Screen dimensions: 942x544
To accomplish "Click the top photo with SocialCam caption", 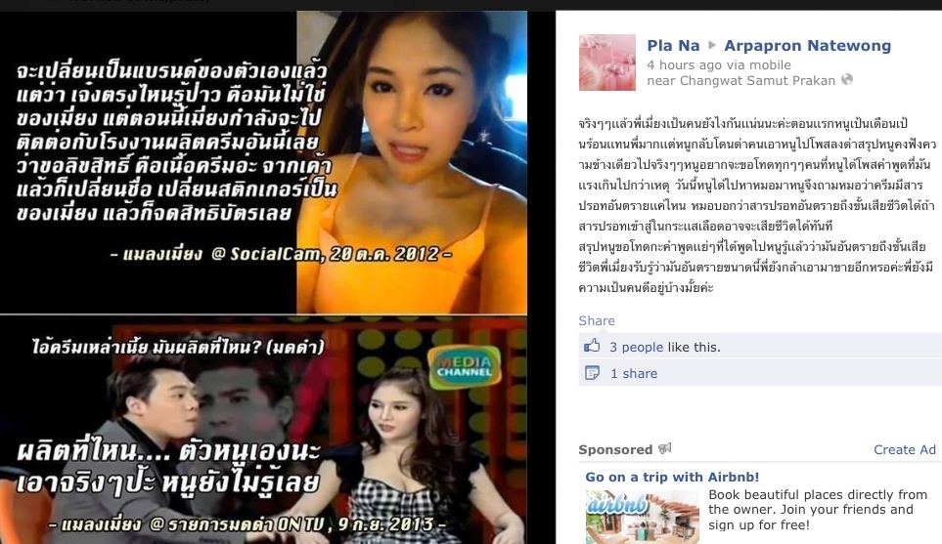I will pyautogui.click(x=263, y=162).
